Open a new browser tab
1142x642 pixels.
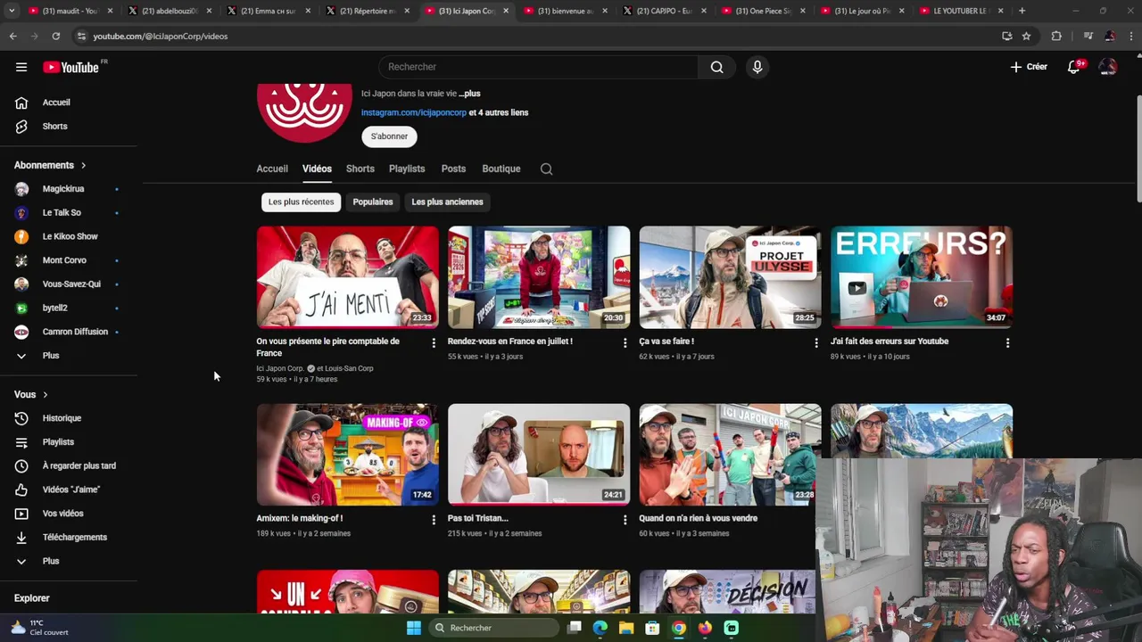(1022, 11)
